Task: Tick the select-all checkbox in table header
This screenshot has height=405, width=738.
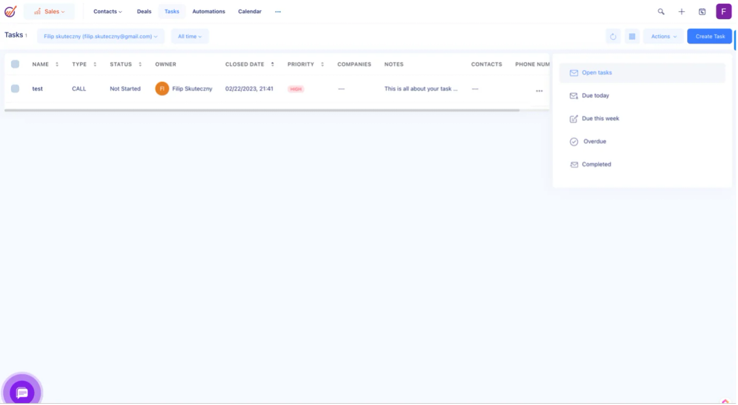Action: point(15,64)
